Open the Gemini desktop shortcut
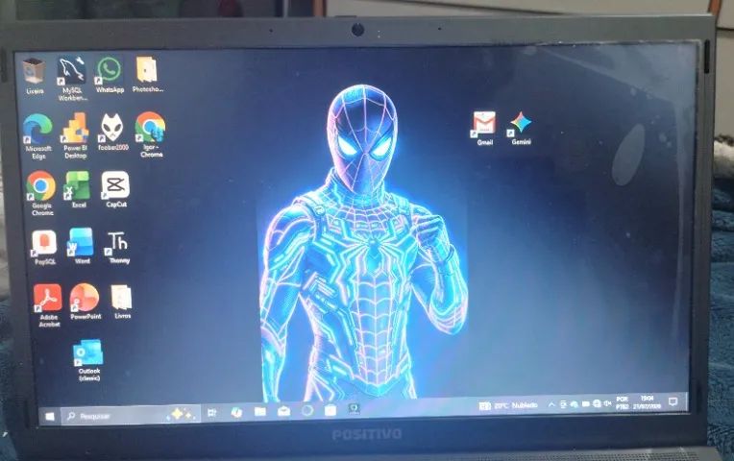Viewport: 734px width, 461px height. [521, 129]
